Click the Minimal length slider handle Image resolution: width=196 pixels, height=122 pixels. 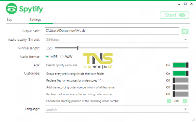point(78,48)
